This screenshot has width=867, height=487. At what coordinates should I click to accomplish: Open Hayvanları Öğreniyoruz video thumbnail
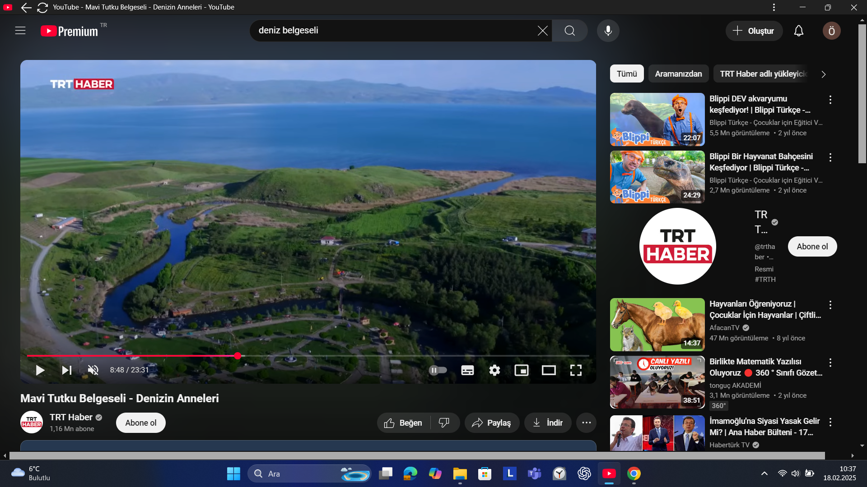(657, 325)
